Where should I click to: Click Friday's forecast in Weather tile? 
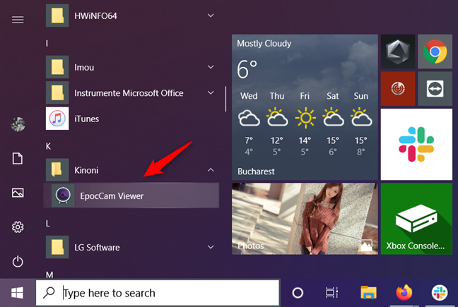point(305,124)
